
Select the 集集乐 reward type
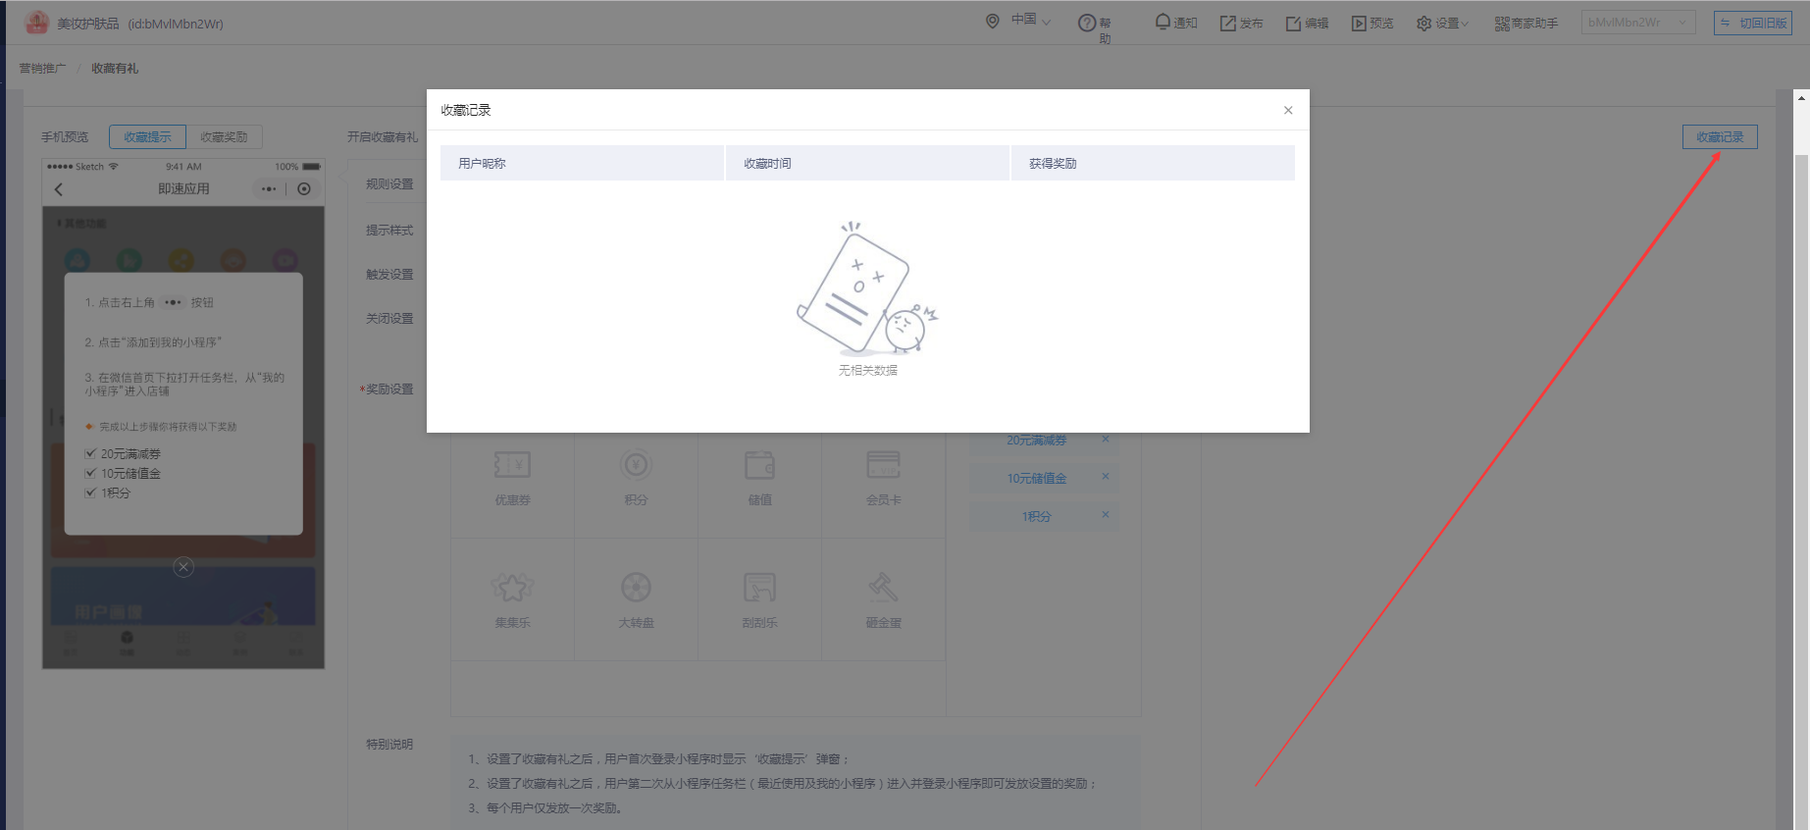coord(512,599)
